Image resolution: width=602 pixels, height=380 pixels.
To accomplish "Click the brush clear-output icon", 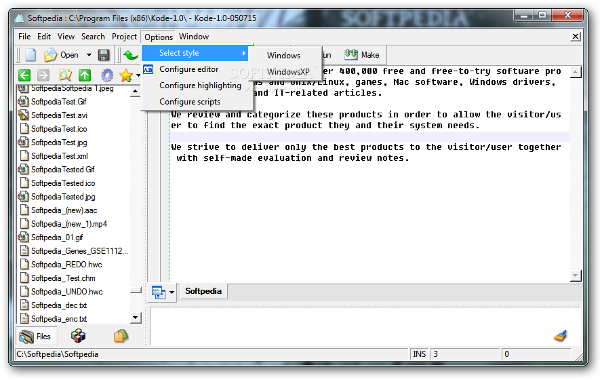I will point(561,335).
